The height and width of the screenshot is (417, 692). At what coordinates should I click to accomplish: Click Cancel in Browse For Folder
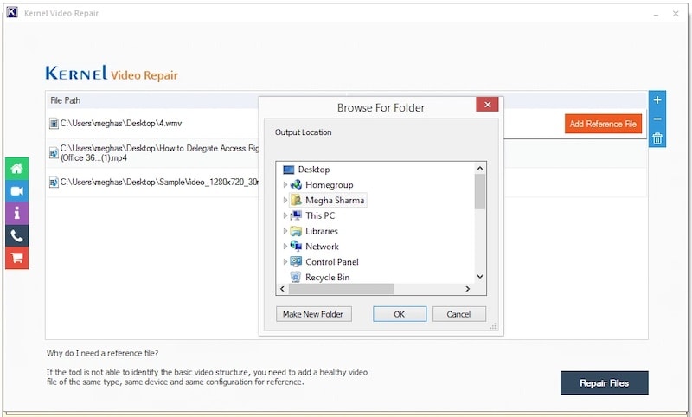459,314
